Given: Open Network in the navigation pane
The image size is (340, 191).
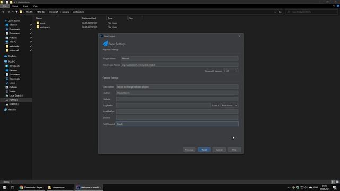Looking at the screenshot, I should (12, 110).
